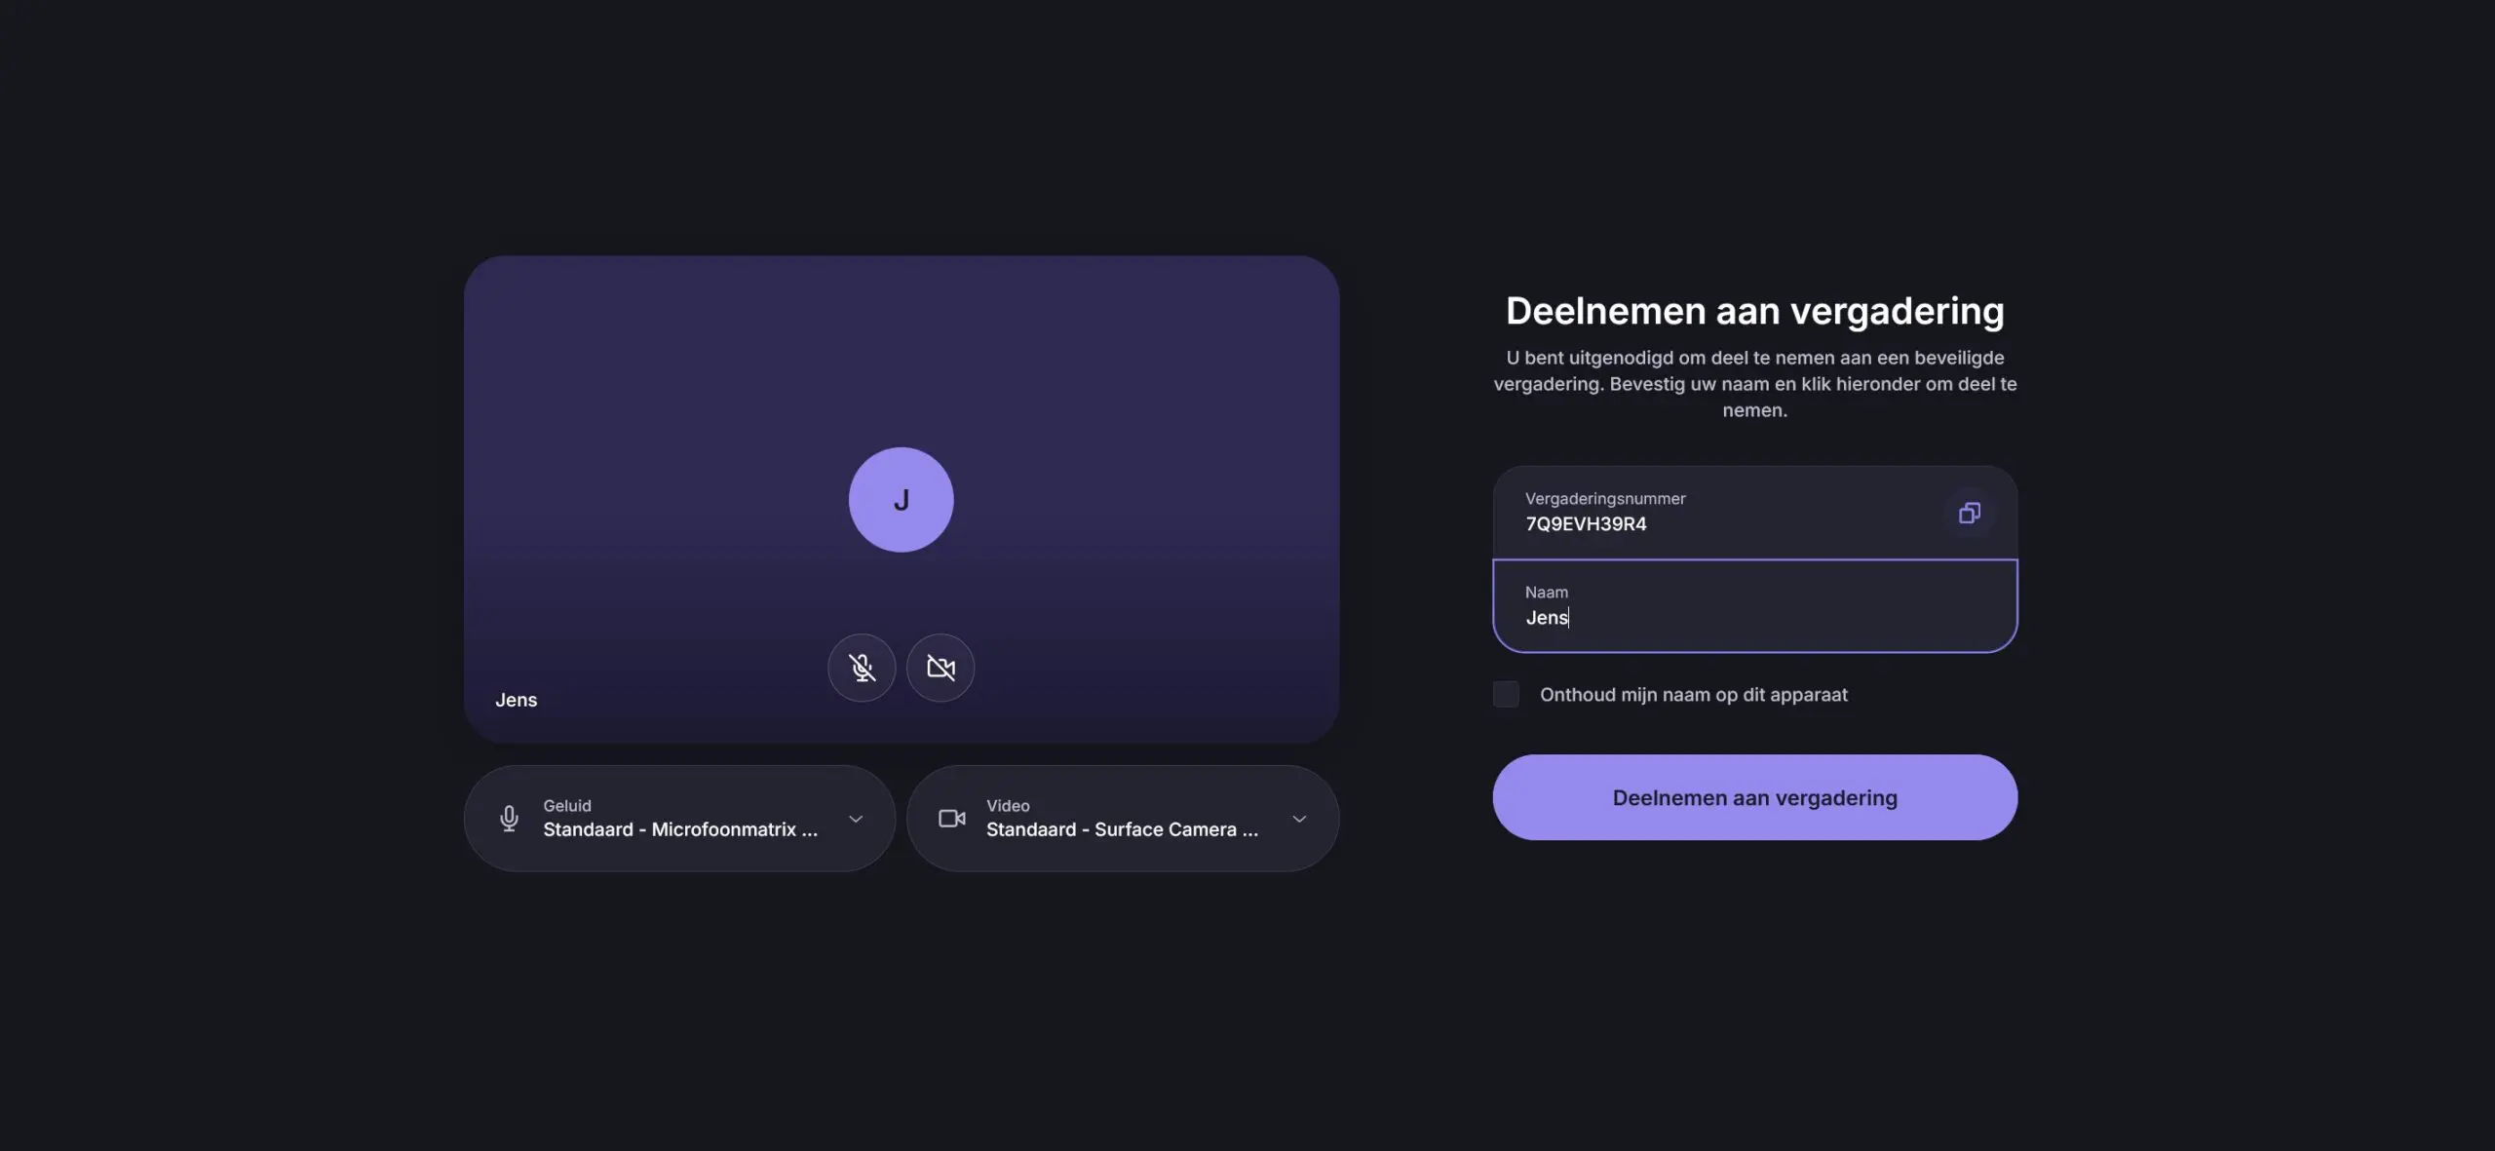Check 'Onthoud mijn naam op dit apparaat'
Viewport: 2495px width, 1151px height.
coord(1506,694)
